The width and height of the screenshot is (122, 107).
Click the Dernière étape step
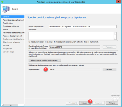click(x=8, y=52)
